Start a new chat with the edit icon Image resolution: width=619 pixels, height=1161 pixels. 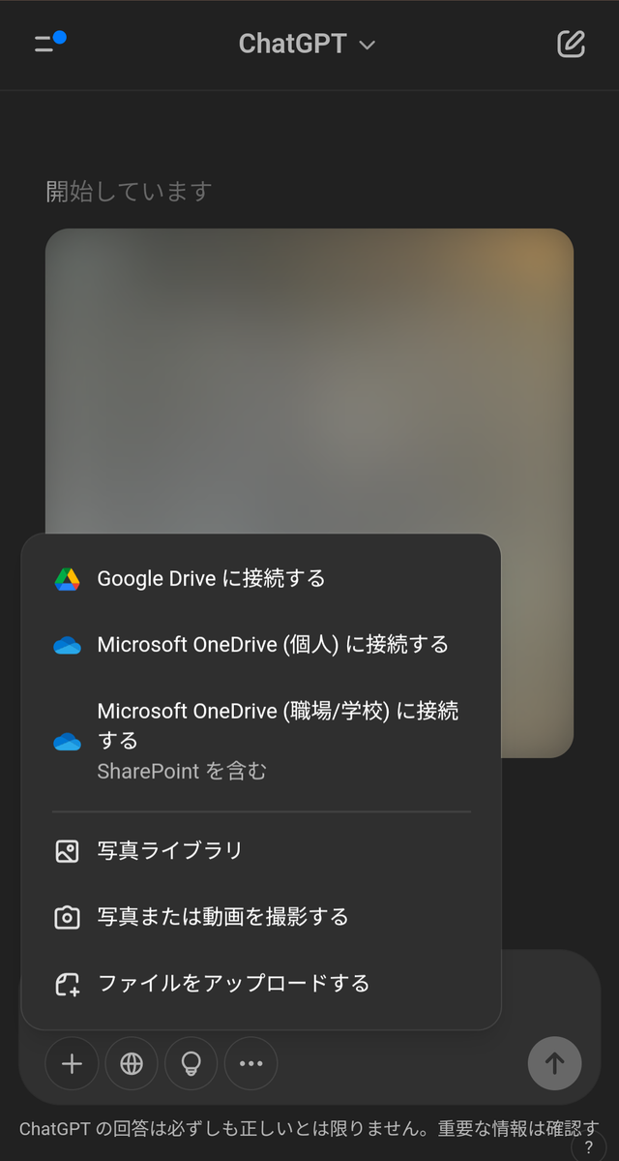coord(571,44)
